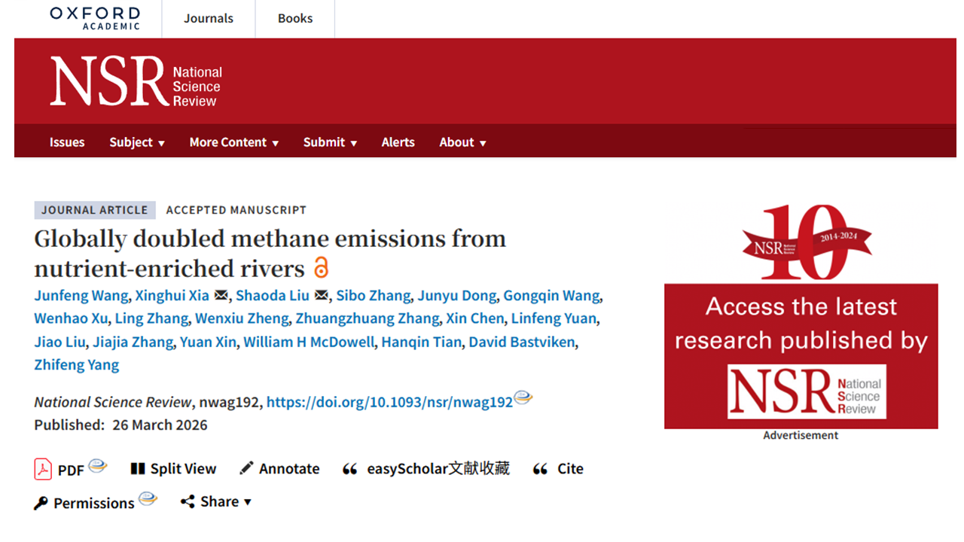Click the Annotate pencil icon
This screenshot has height=542, width=964.
[246, 469]
